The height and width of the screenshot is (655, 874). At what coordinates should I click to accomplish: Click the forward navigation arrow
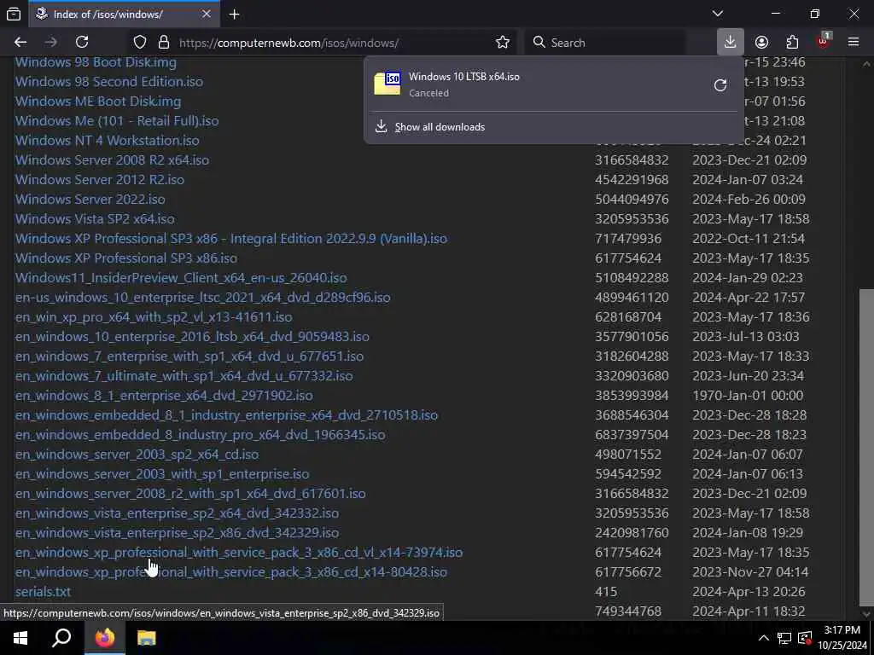[x=51, y=43]
